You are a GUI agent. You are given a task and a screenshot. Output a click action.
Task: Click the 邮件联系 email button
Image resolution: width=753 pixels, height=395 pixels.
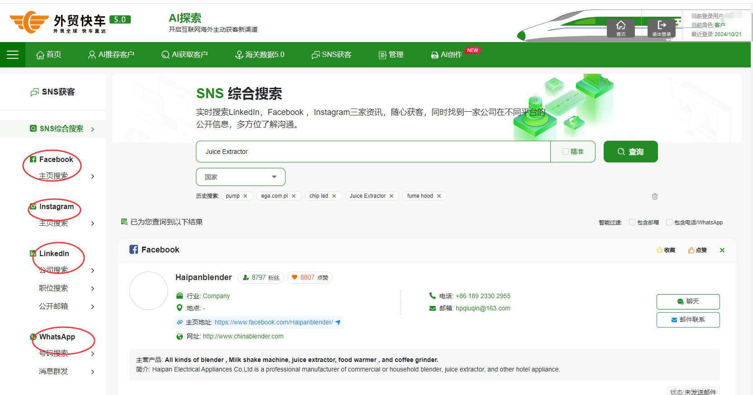tap(688, 320)
